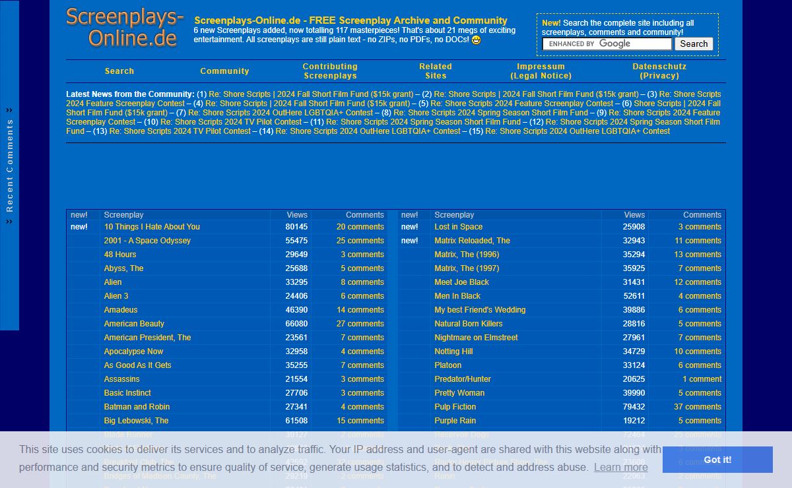Expand the Recent Comments side panel

click(9, 166)
